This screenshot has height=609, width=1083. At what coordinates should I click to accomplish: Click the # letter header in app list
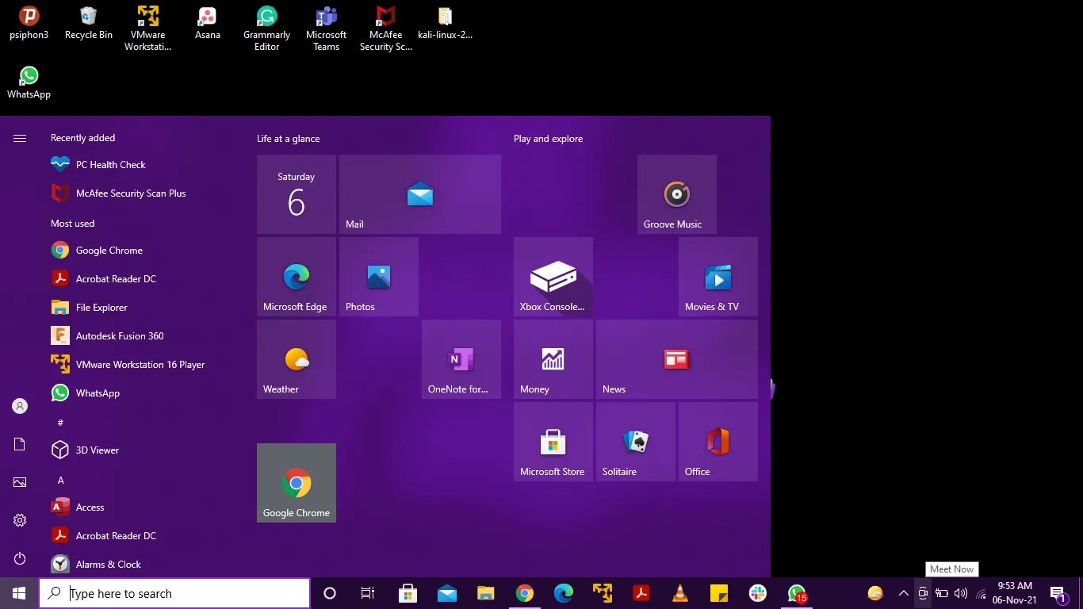[60, 423]
